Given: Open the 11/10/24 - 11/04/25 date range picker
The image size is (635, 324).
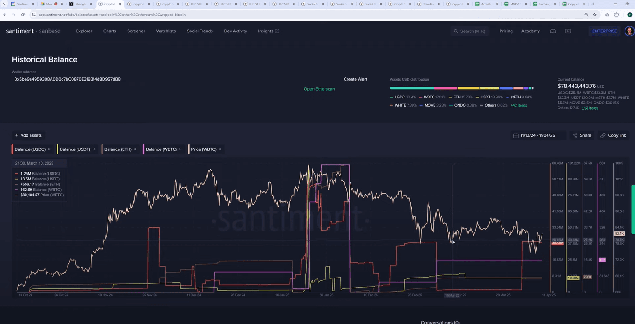Looking at the screenshot, I should coord(539,135).
